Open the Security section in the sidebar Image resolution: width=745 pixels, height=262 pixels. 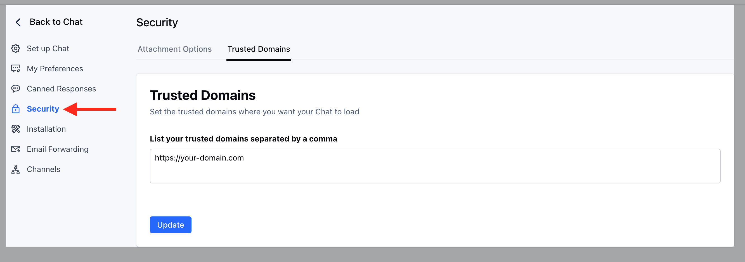(43, 109)
